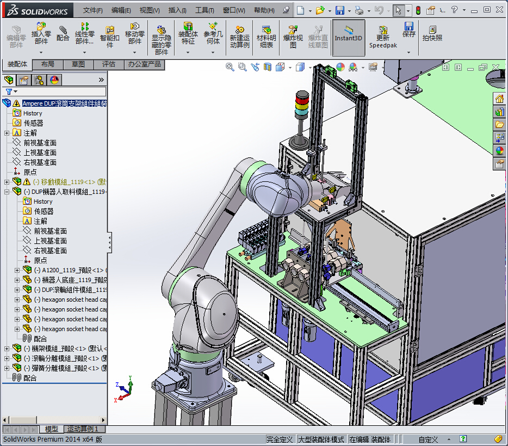Collapse the DUP機器人取料模組 tree node
508x446 pixels.
7,192
